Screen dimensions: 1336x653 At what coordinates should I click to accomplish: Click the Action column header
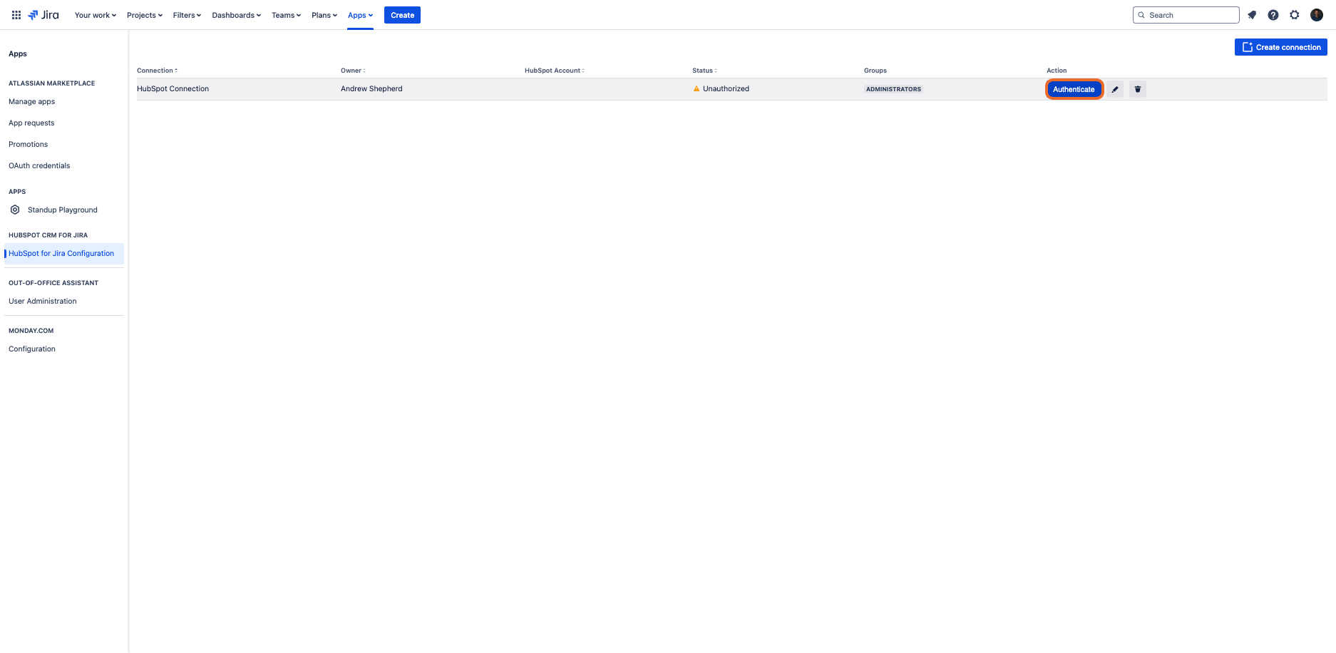click(1057, 71)
